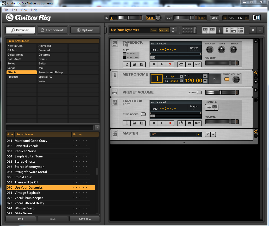The width and height of the screenshot is (269, 226).
Task: Enable Preset Volume Learn
Action: click(x=199, y=92)
